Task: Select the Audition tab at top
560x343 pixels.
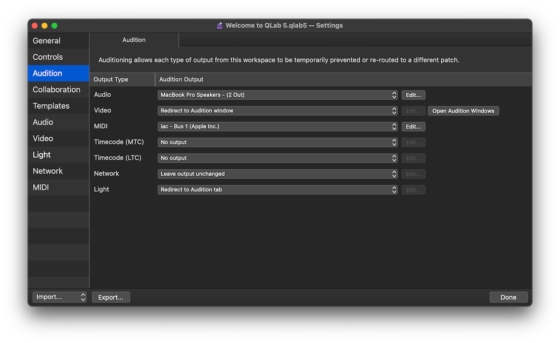Action: 134,40
